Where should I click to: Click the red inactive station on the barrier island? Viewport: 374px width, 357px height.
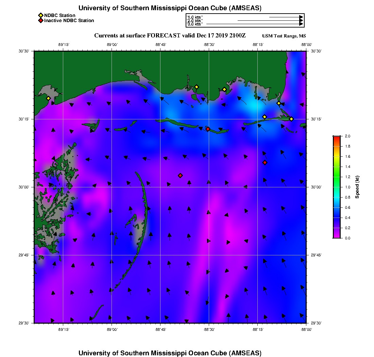tap(208, 129)
